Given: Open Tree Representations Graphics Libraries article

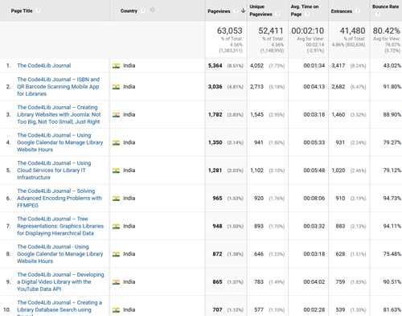Looking at the screenshot, I should [60, 226].
